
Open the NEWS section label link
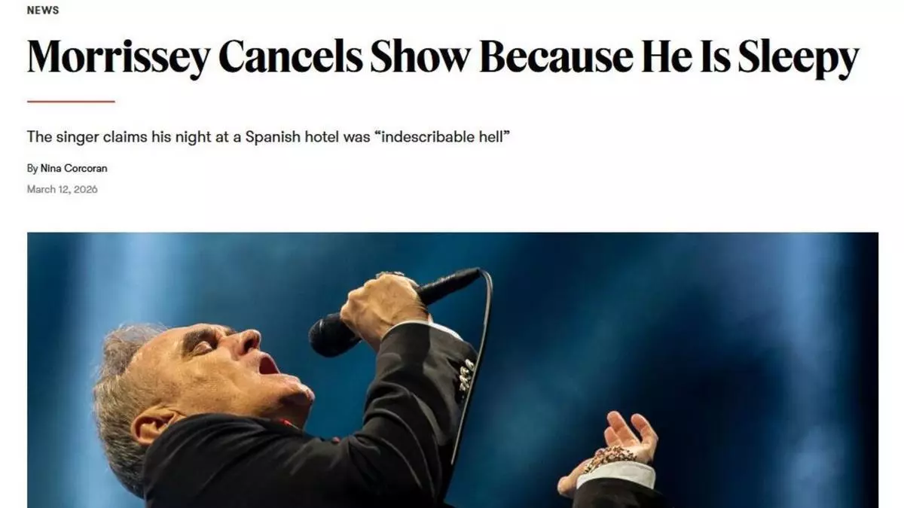coord(43,11)
